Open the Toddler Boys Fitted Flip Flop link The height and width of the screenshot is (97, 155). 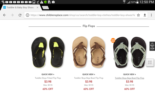(x=48, y=78)
